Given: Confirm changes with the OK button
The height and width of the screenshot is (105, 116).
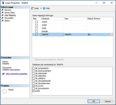Looking at the screenshot, I should (x=94, y=101).
